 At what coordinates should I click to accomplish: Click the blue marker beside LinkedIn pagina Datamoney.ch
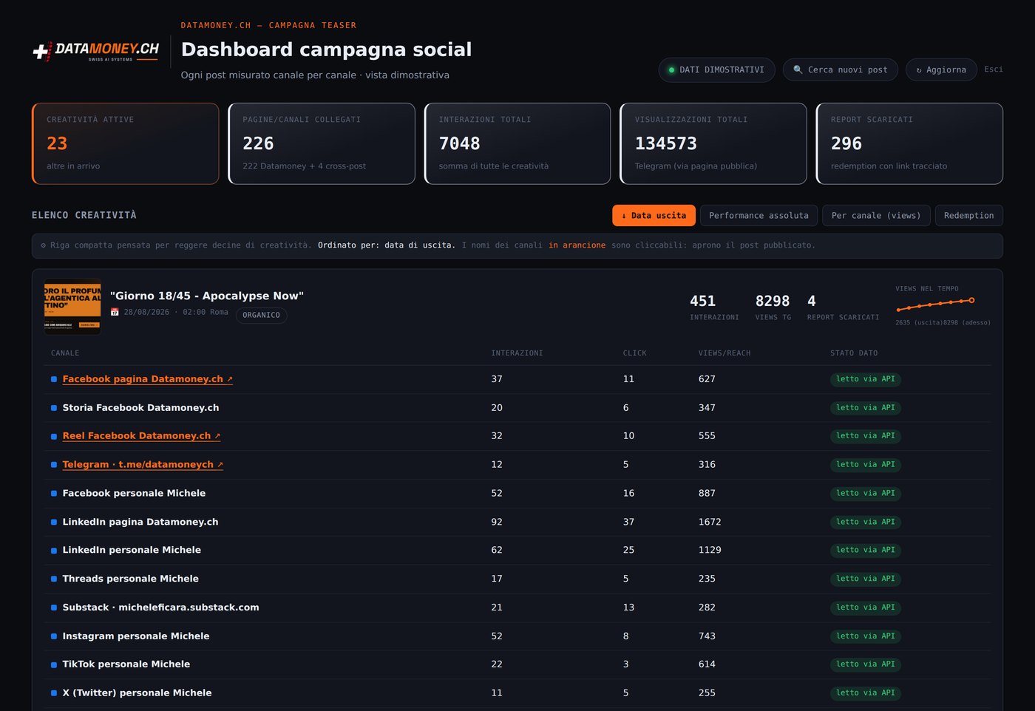[x=54, y=523]
